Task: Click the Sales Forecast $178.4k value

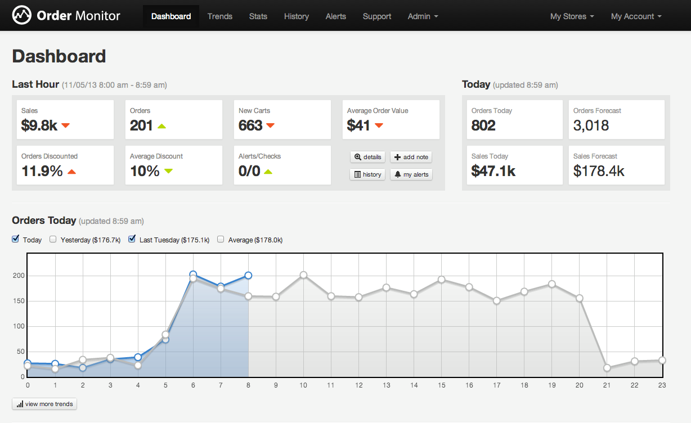Action: pos(599,171)
